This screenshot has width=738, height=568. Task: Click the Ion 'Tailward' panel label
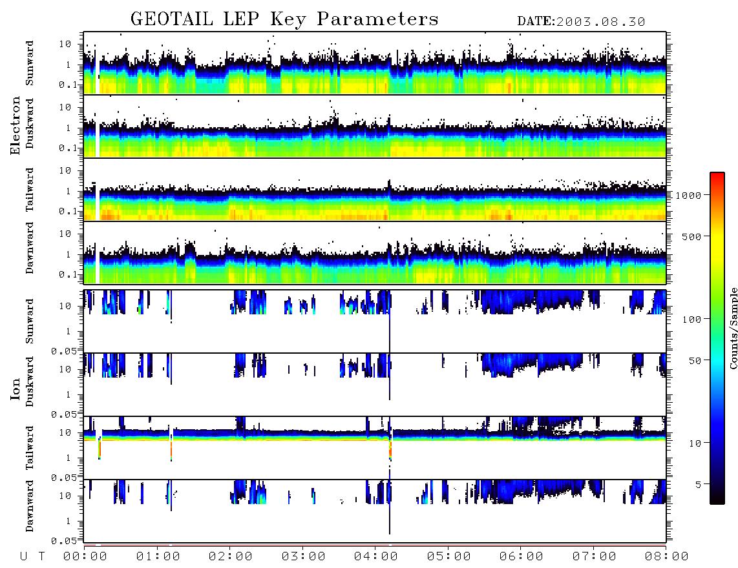pyautogui.click(x=30, y=448)
